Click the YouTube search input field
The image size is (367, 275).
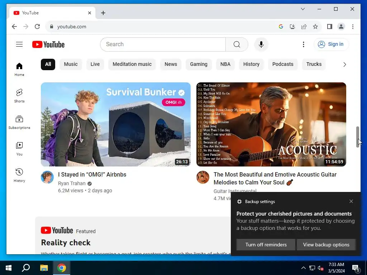tap(163, 44)
